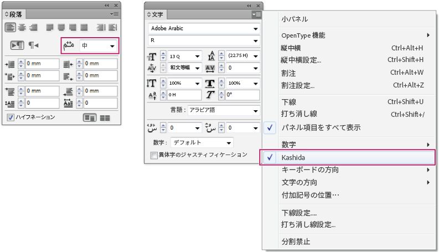This screenshot has height=252, width=439.
Task: Click the horizontal diacritic position icon
Action: coord(152,128)
